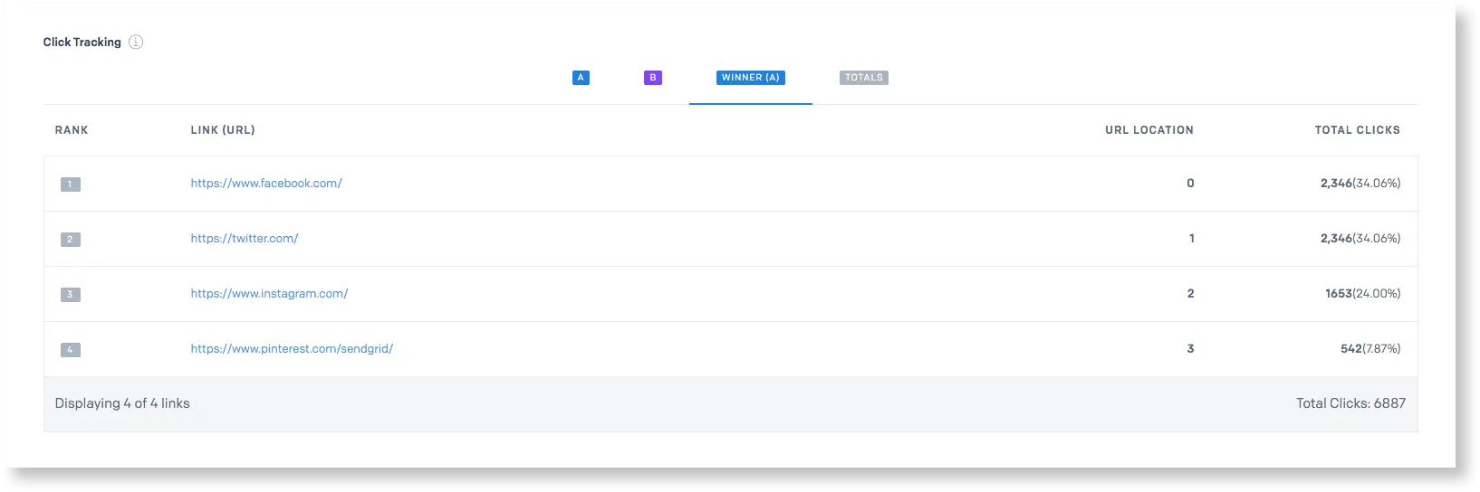1480x492 pixels.
Task: Open the pinterest.com/sendgrid link
Action: pyautogui.click(x=292, y=349)
